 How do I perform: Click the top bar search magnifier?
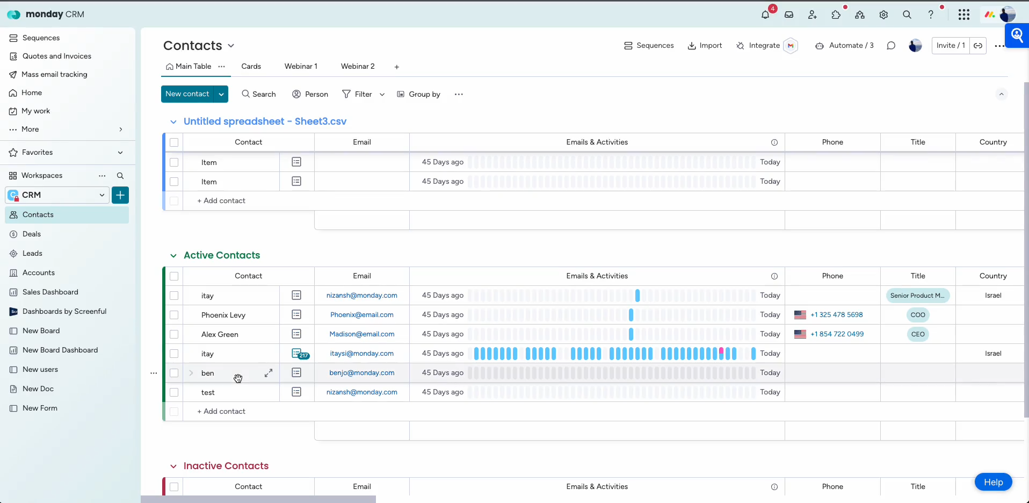point(907,15)
